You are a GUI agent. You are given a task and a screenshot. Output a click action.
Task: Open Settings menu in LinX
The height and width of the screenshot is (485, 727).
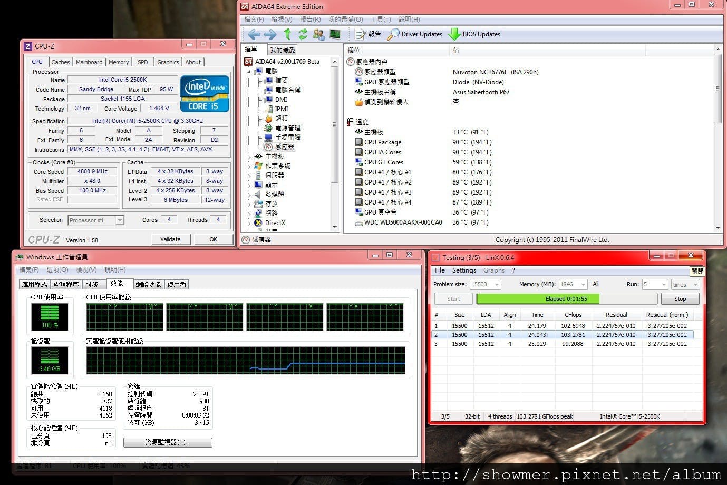pyautogui.click(x=464, y=270)
